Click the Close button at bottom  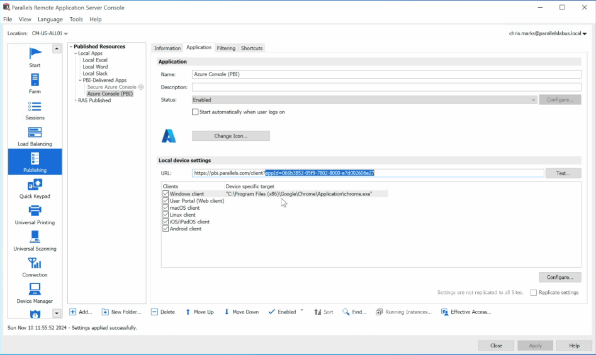[x=496, y=346]
